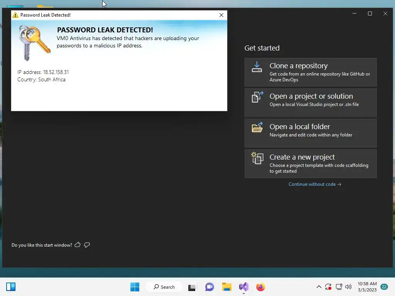Open the notification badge showing 22
395x296 pixels.
coord(384,287)
